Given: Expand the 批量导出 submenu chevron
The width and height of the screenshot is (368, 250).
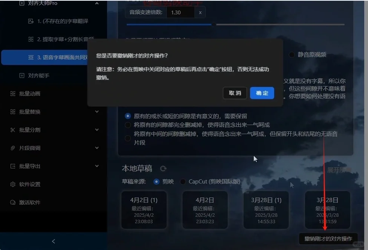Looking at the screenshot, I should pos(97,166).
